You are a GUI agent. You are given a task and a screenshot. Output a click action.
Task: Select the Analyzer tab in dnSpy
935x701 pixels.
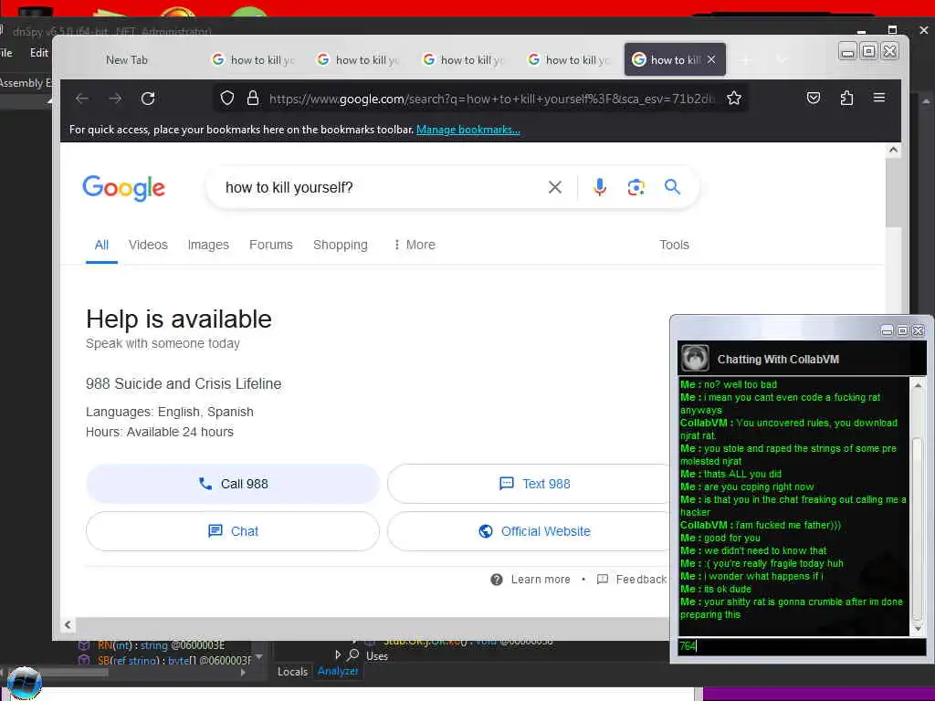pyautogui.click(x=338, y=671)
